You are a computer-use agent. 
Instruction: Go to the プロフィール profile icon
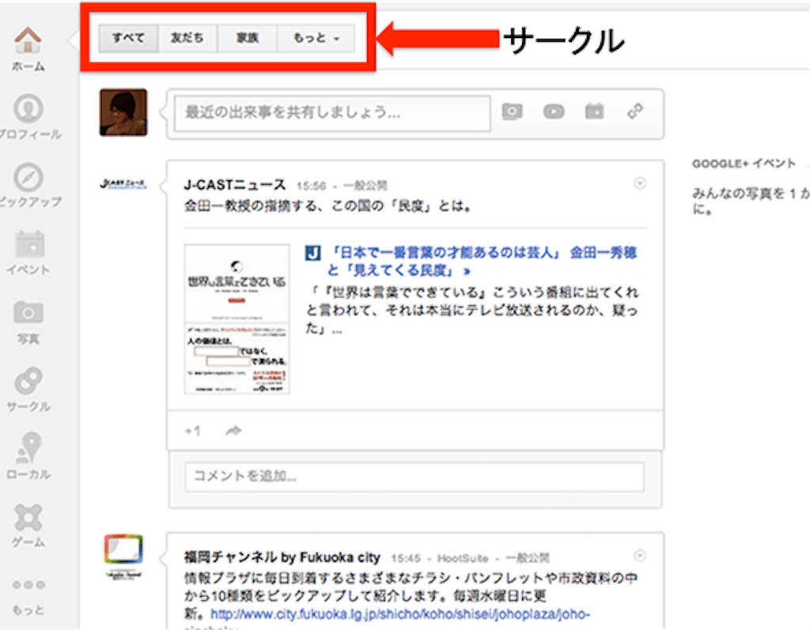coord(28,109)
